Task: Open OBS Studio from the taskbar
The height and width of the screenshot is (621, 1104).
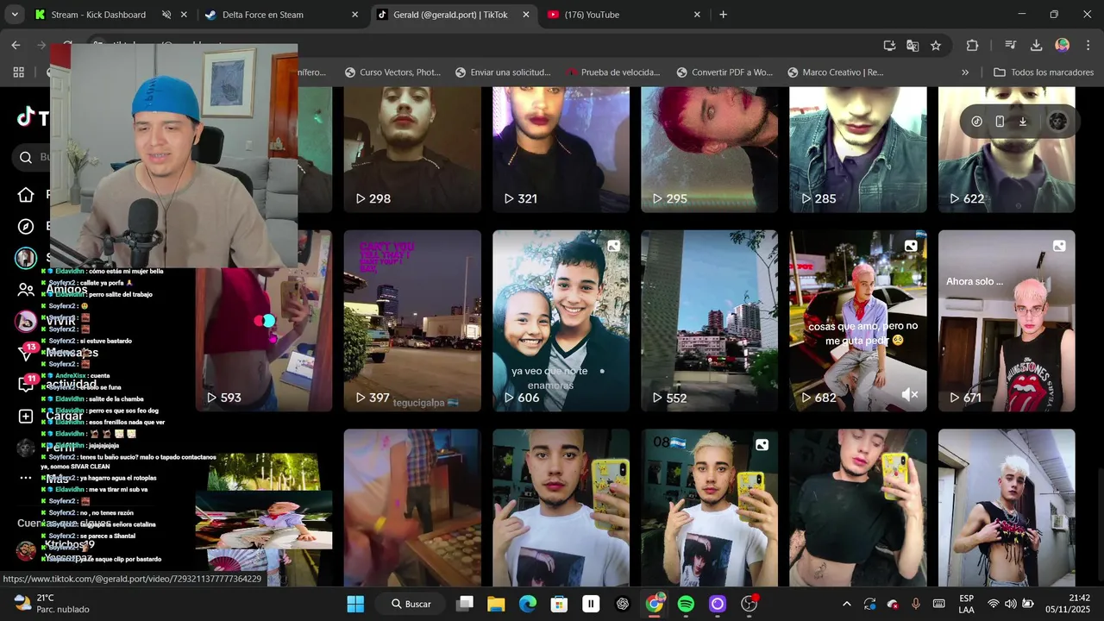Action: pos(749,604)
